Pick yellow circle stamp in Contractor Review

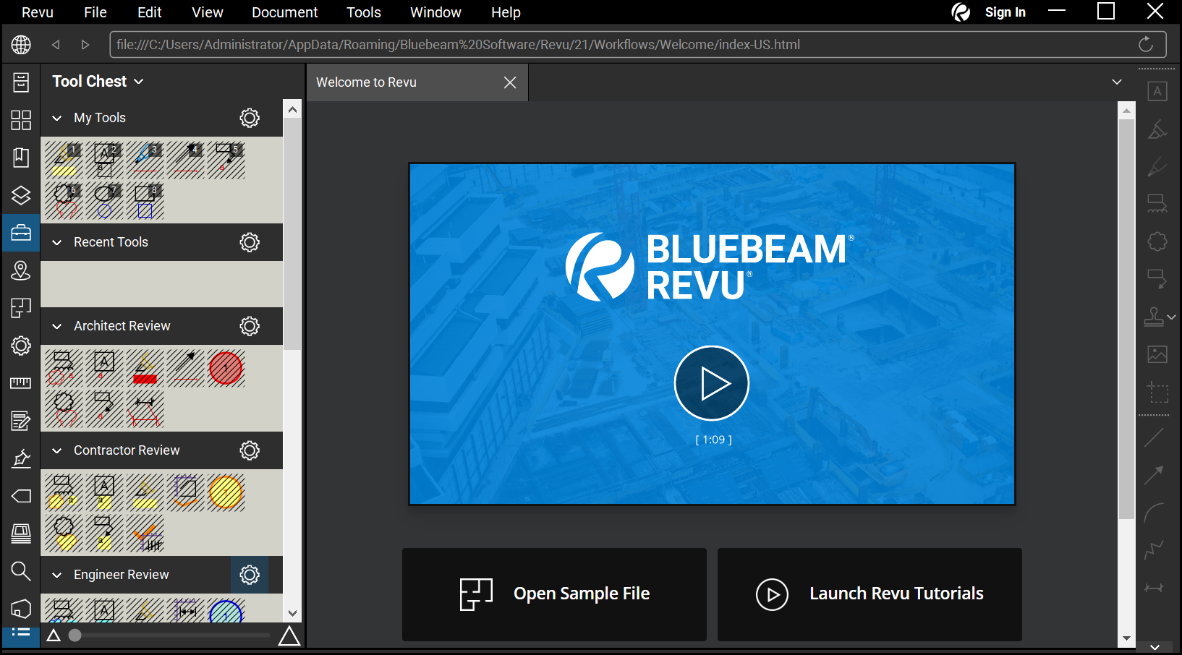[x=226, y=492]
